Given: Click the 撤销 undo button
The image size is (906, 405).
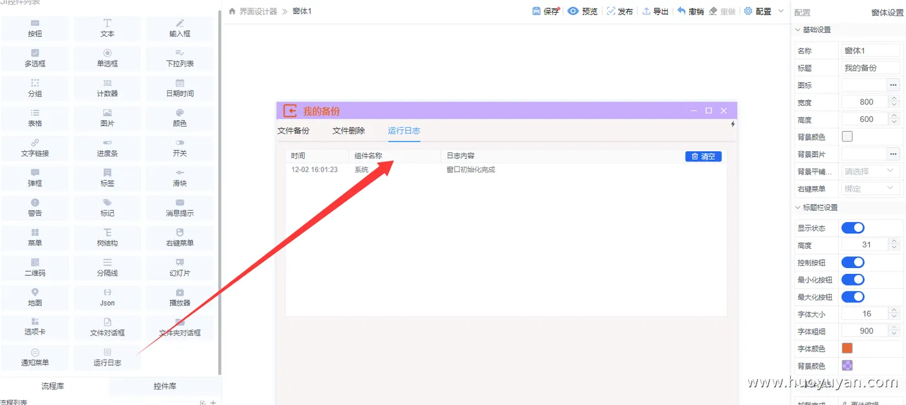Looking at the screenshot, I should click(x=691, y=11).
